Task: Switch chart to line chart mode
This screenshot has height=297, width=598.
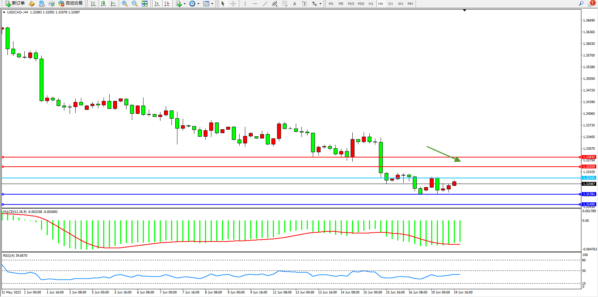Action: tap(113, 4)
